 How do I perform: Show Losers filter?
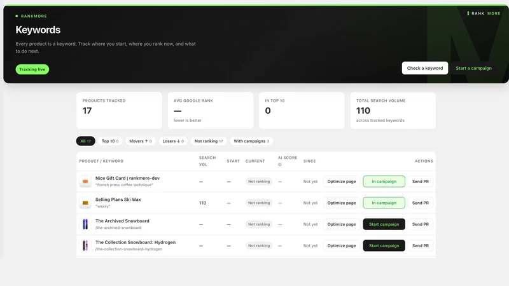[173, 141]
